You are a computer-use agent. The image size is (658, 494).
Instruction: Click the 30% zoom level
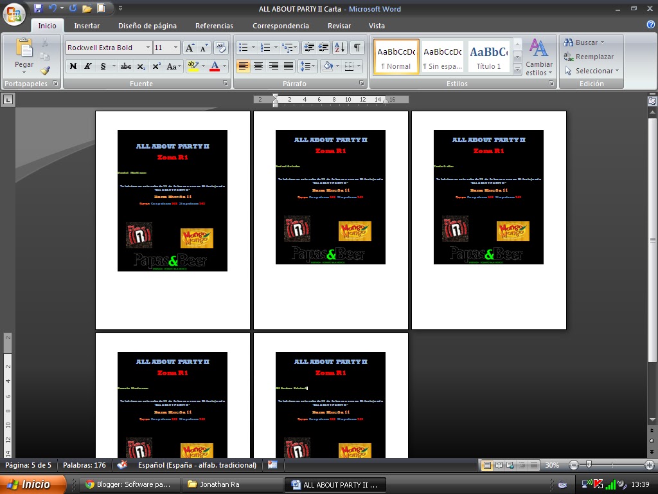pos(552,465)
